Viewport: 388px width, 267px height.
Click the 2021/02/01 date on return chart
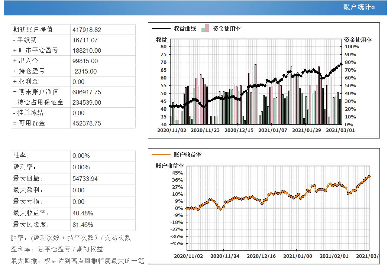334,256
